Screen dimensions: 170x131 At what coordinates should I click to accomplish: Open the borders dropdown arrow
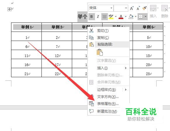click(145, 17)
